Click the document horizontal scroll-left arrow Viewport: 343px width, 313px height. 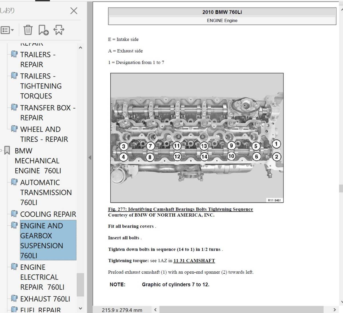pyautogui.click(x=155, y=310)
